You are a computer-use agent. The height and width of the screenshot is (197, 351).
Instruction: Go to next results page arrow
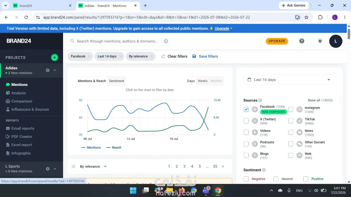pos(223,166)
